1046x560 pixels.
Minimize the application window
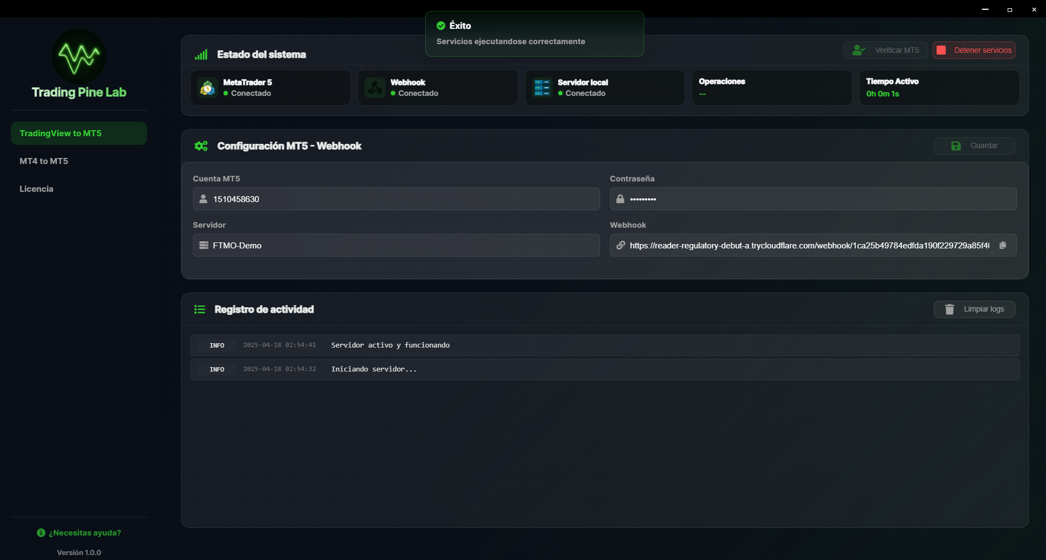[x=985, y=9]
